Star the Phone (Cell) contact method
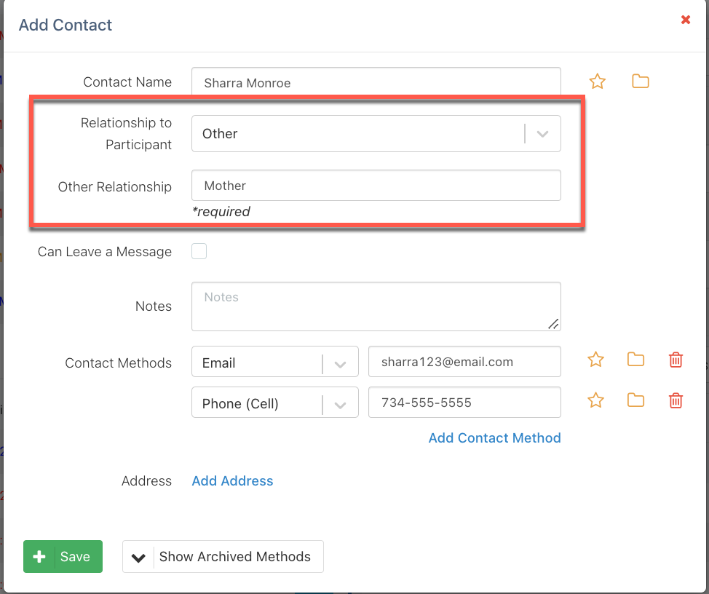Image resolution: width=709 pixels, height=594 pixels. tap(595, 400)
